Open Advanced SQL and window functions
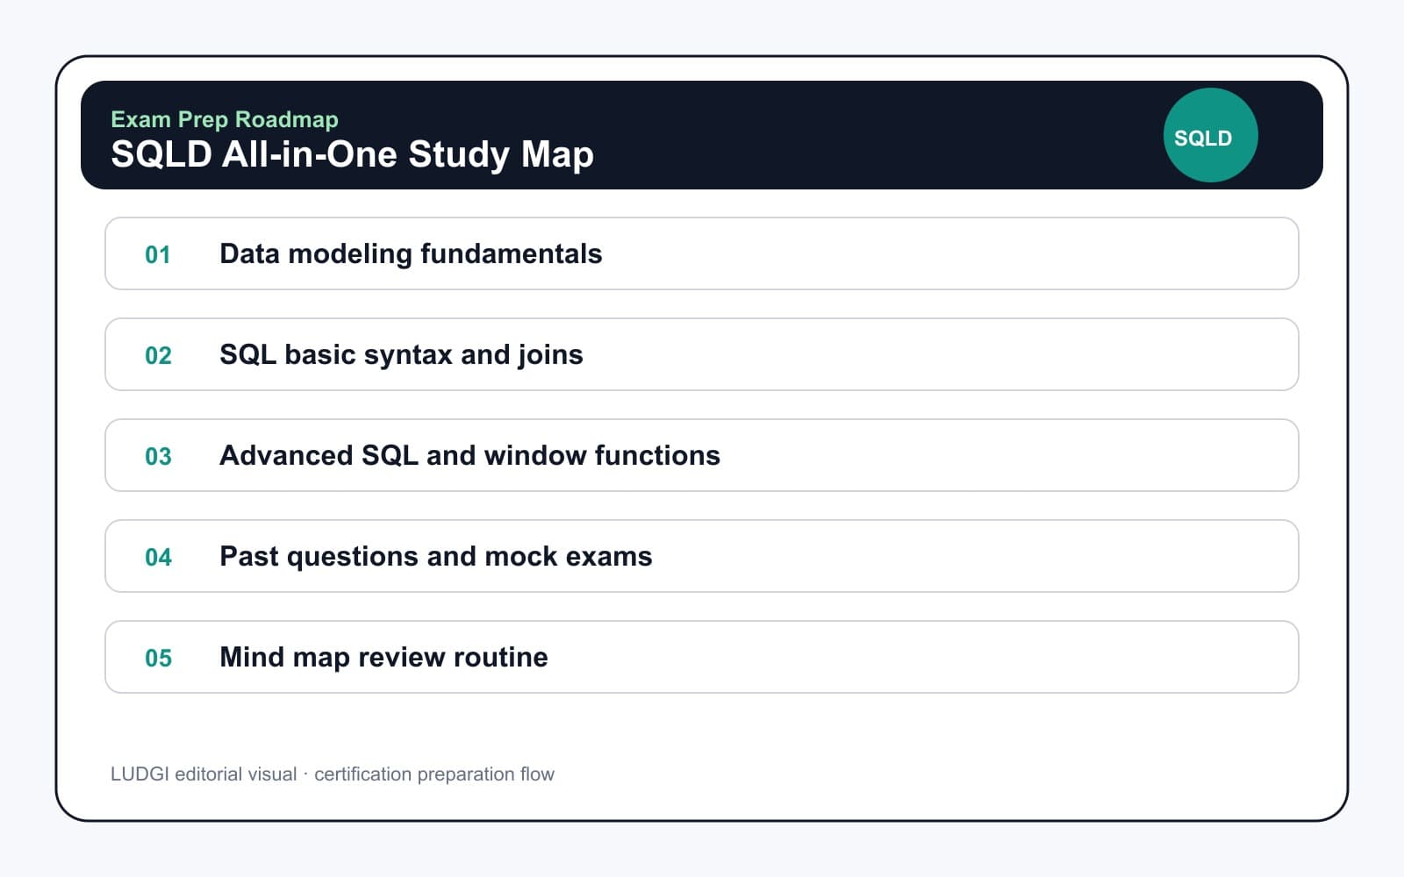 click(469, 455)
